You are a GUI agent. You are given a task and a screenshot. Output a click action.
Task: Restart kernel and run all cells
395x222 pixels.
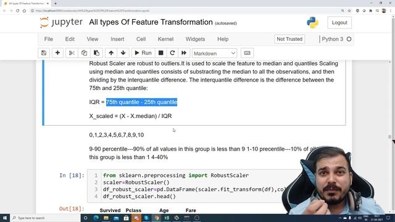[x=184, y=53]
